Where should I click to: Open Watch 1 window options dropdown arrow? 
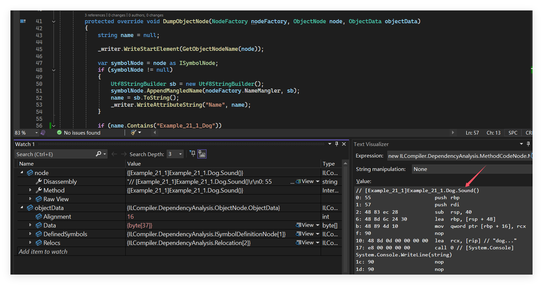coord(330,144)
